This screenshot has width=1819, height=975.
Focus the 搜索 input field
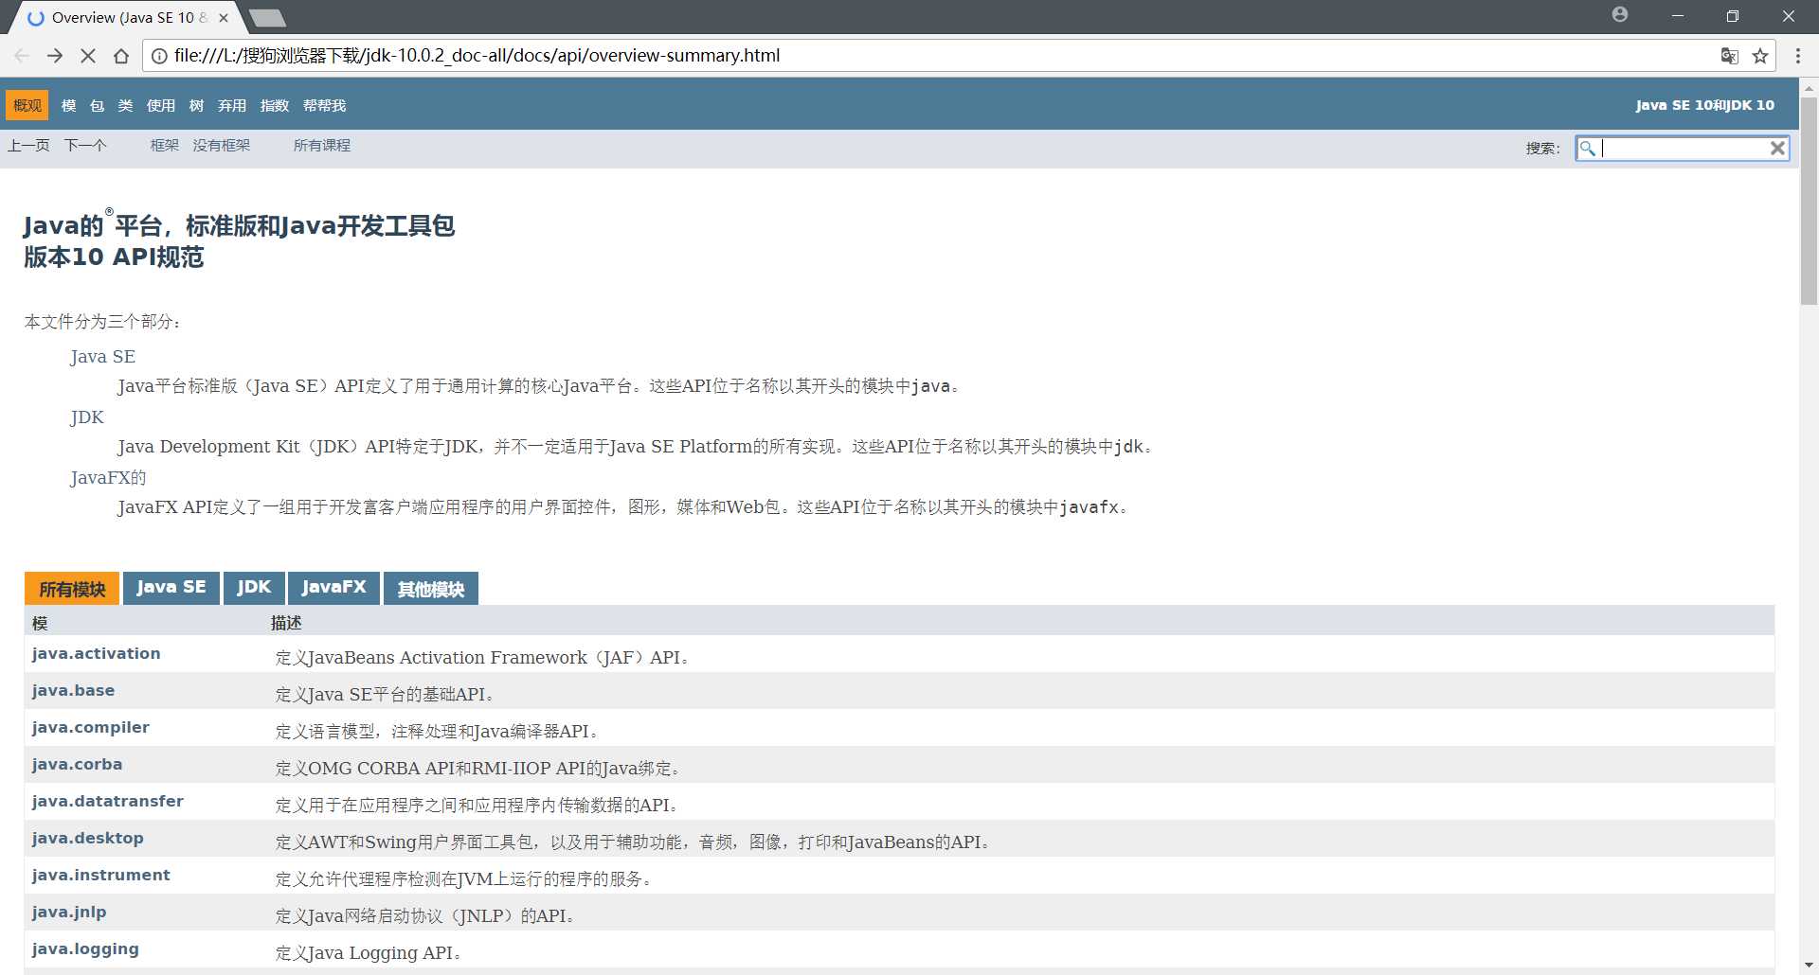point(1684,148)
